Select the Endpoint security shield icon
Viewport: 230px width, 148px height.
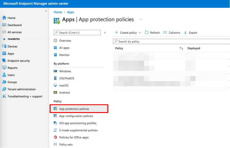pos(4,61)
